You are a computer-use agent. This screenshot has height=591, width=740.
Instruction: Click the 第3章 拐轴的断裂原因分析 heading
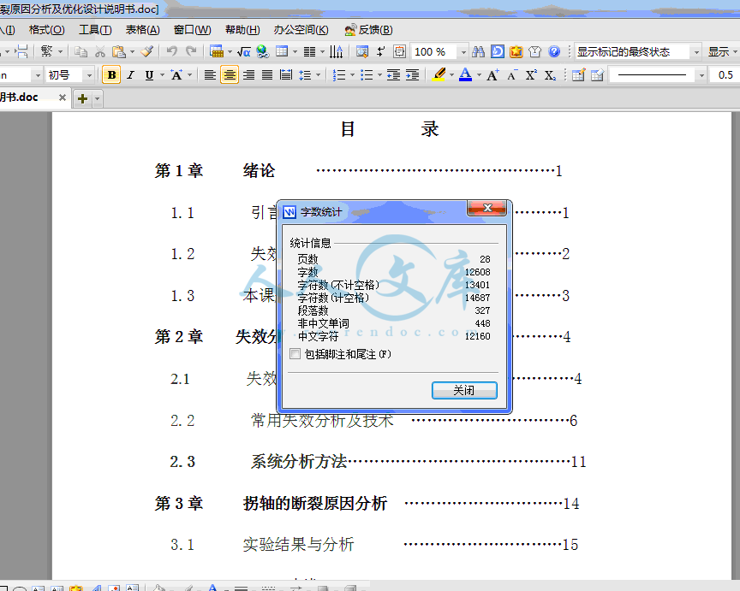pos(271,504)
